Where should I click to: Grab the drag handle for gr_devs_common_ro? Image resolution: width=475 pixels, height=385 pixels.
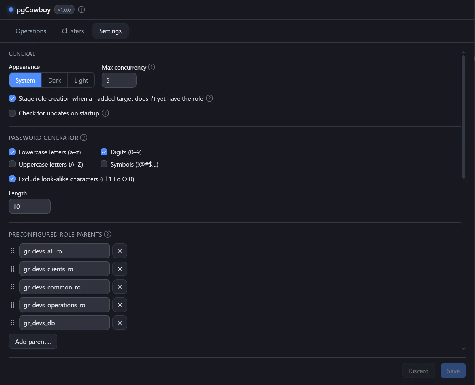tap(13, 287)
